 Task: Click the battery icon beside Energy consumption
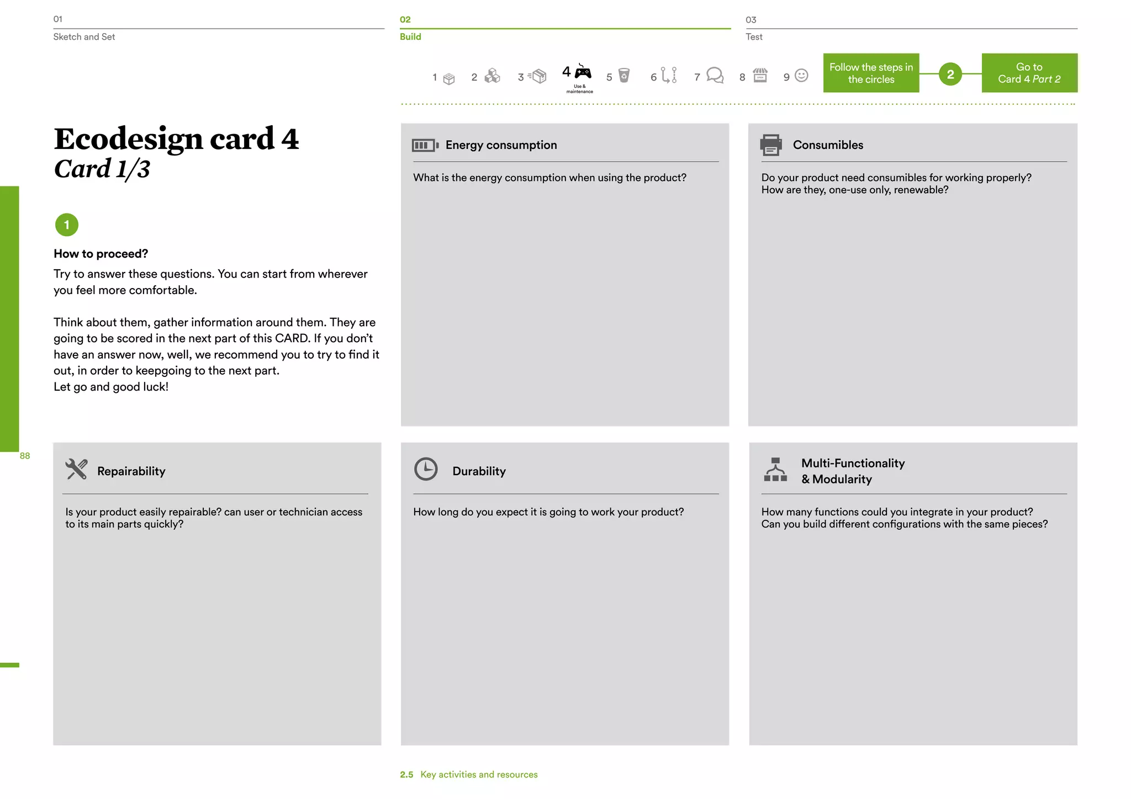(425, 145)
